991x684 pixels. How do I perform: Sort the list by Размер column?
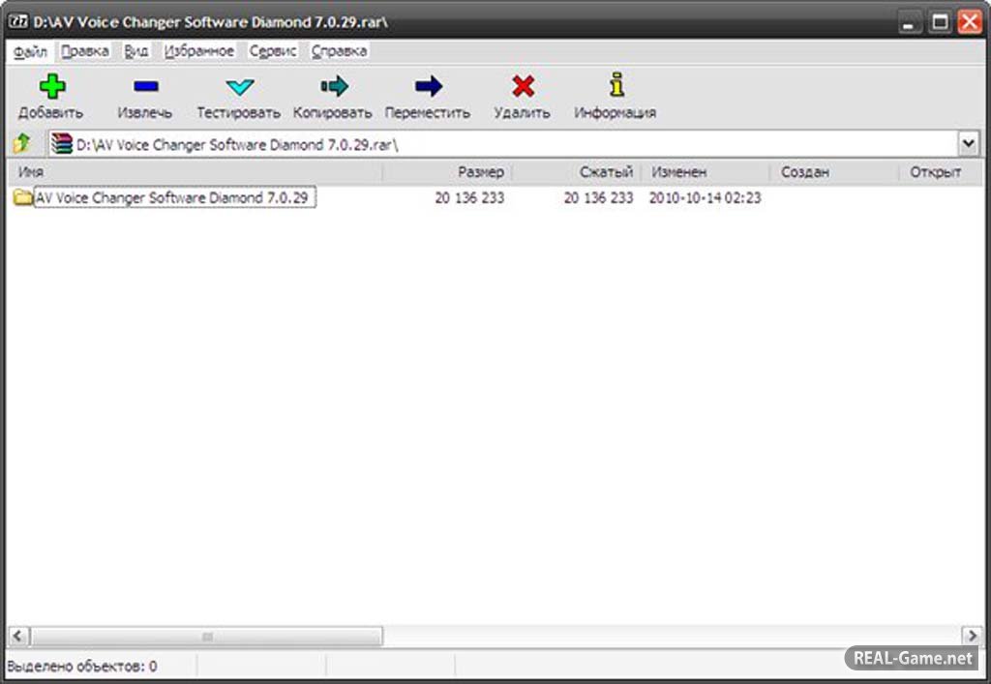pyautogui.click(x=449, y=172)
